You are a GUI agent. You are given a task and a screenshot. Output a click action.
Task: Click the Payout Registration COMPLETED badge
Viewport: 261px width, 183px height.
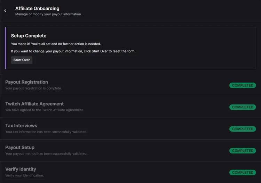[243, 85]
